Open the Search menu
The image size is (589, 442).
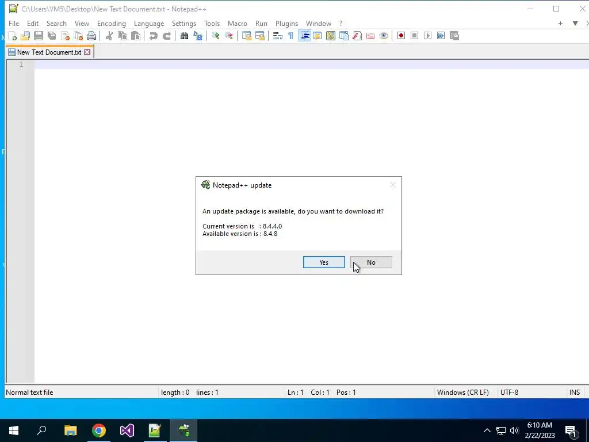coord(56,23)
